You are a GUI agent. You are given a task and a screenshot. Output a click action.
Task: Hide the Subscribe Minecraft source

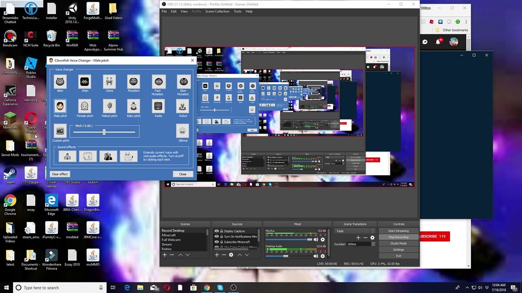[x=217, y=242]
